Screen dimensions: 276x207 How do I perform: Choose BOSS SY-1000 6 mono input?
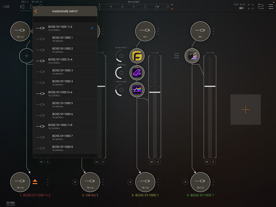(x=65, y=116)
